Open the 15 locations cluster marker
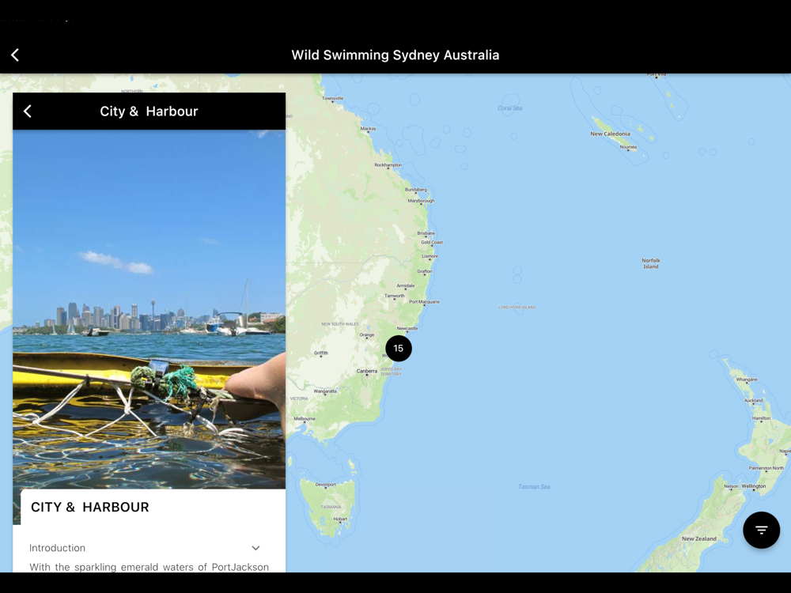The width and height of the screenshot is (791, 593). click(399, 349)
